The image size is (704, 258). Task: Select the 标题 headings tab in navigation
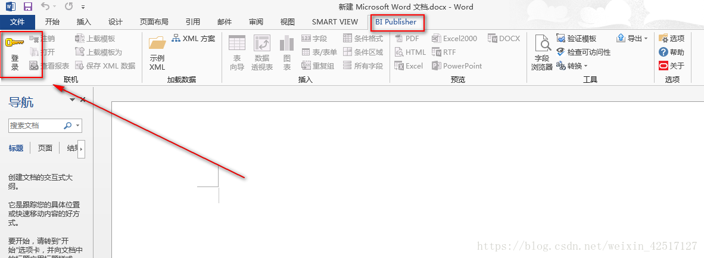click(16, 148)
